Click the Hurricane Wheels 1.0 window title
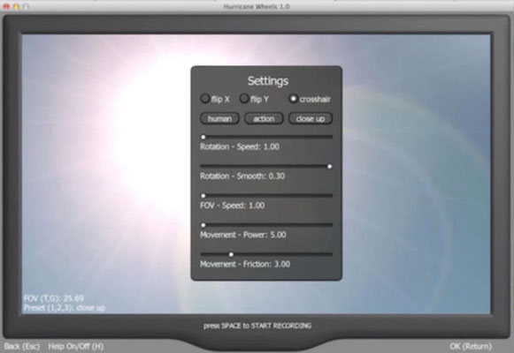Screen dimensions: 514x353 click(x=257, y=6)
